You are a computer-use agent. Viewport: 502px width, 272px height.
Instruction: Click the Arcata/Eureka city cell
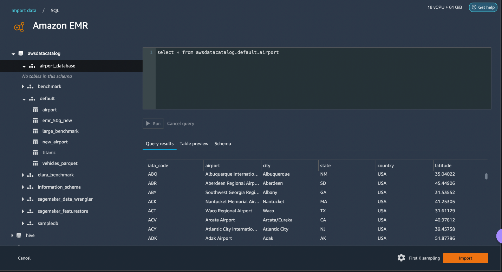[x=278, y=220]
